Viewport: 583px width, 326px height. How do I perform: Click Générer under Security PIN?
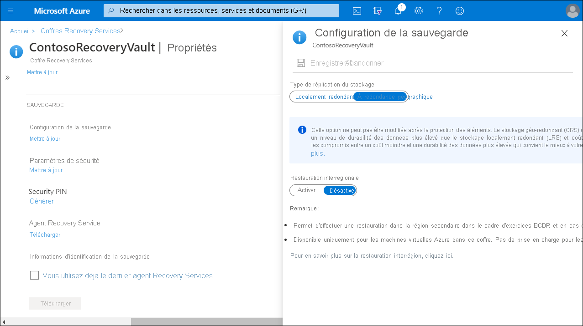(42, 201)
